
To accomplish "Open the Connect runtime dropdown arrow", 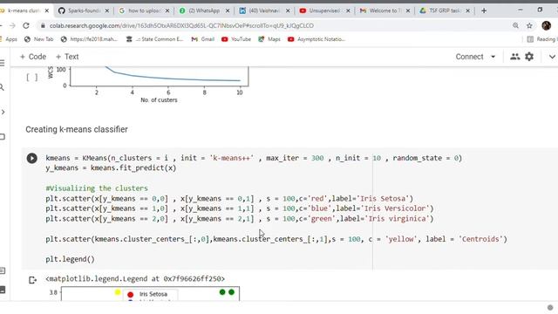I will click(493, 57).
